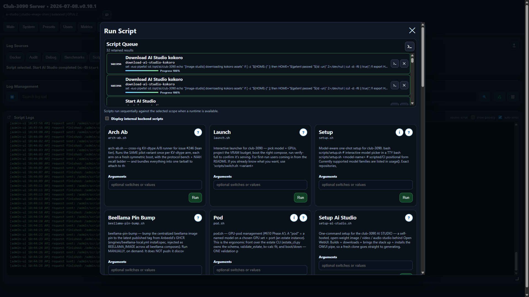Show help for Arch Ab script
The width and height of the screenshot is (529, 297).
pyautogui.click(x=198, y=133)
